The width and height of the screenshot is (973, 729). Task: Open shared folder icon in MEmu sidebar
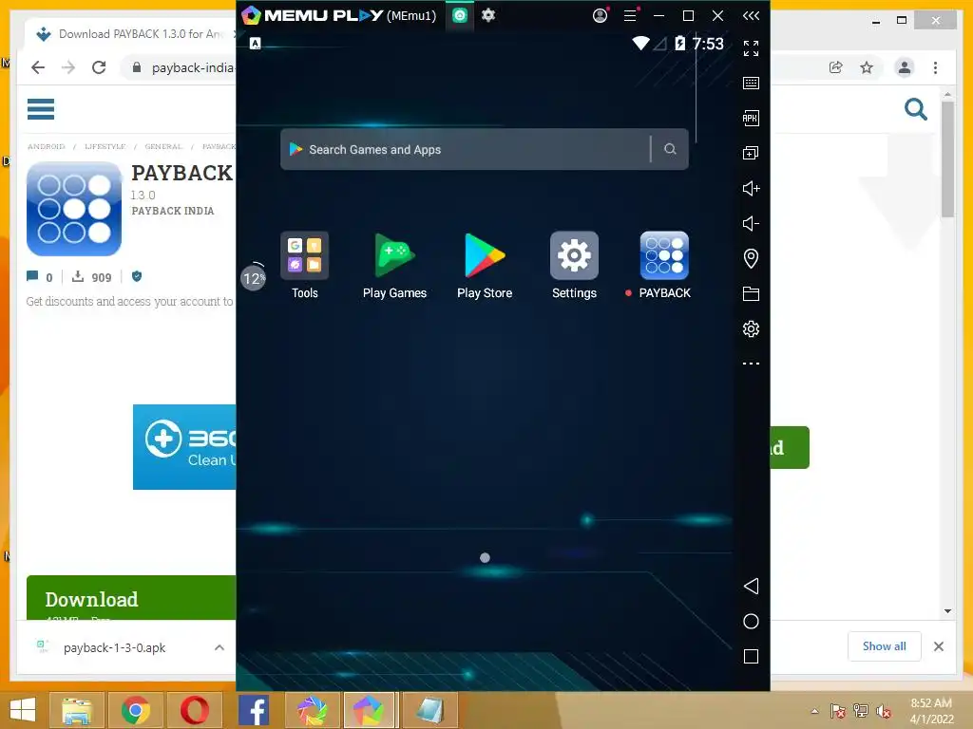(751, 294)
